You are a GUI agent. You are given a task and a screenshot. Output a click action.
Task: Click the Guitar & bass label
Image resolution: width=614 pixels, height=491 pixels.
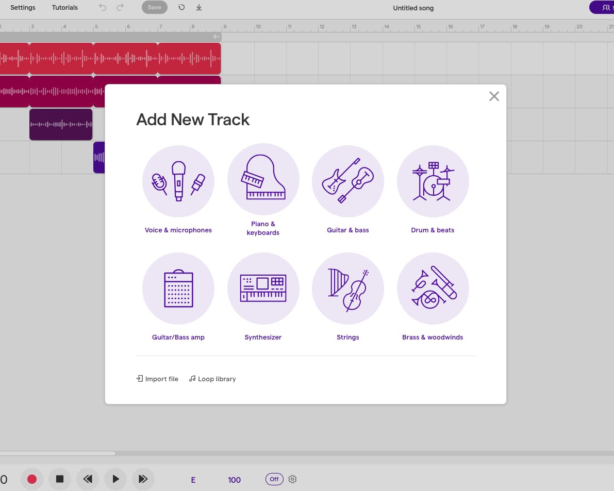click(x=347, y=230)
